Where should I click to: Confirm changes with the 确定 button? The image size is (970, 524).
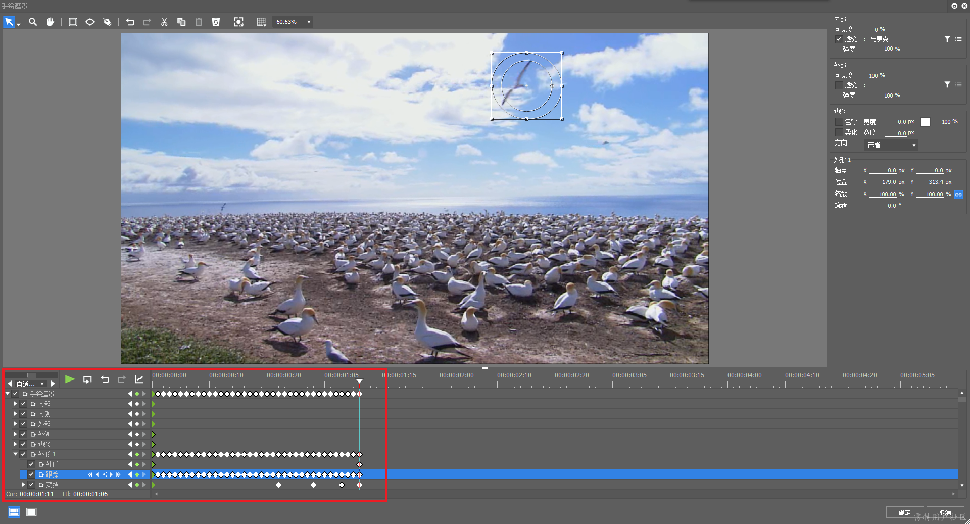(904, 512)
